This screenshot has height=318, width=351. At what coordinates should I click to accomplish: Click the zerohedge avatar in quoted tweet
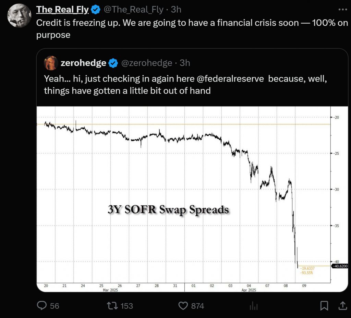(x=51, y=63)
